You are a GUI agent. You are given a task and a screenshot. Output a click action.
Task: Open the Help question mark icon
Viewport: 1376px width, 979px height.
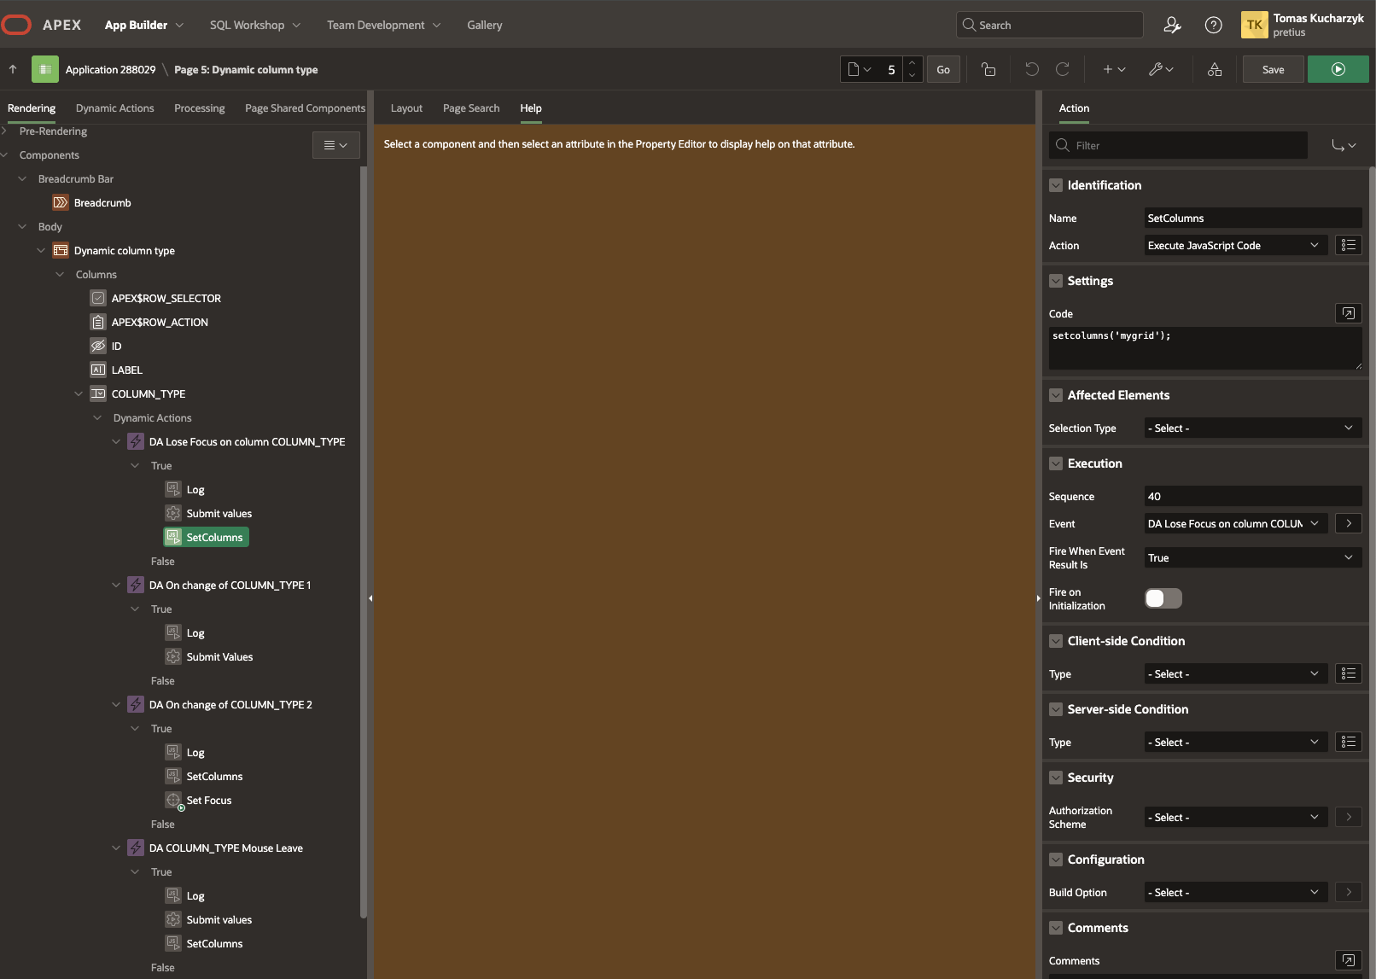[1213, 26]
